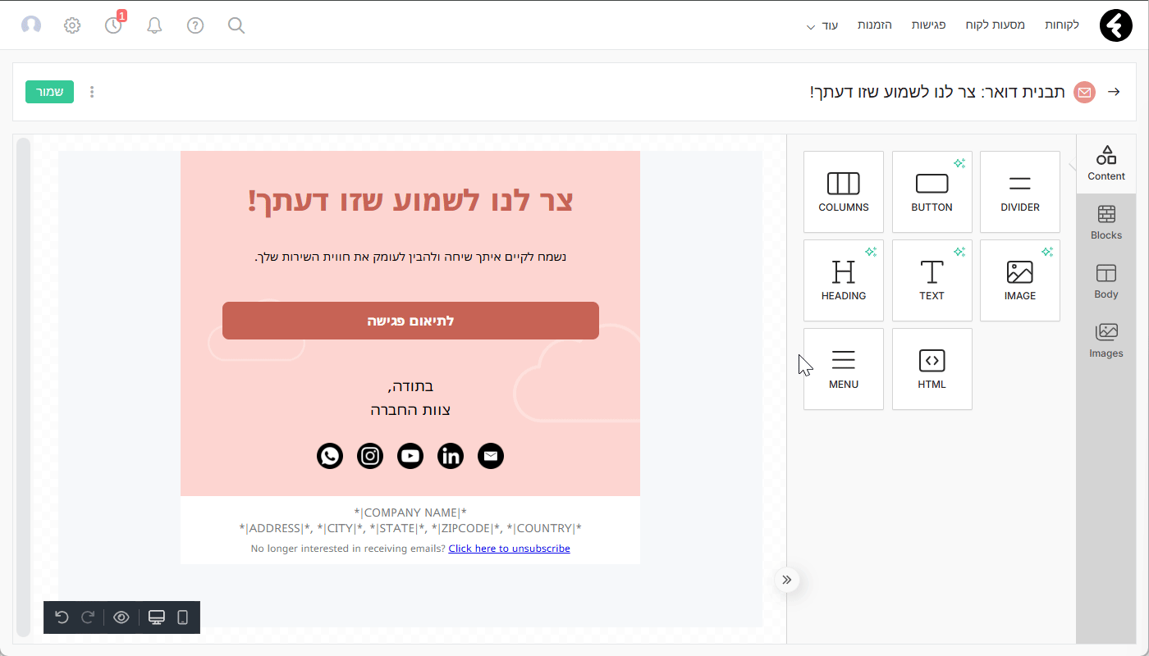Open the פגישות menu item
Viewport: 1149px width, 656px height.
click(928, 25)
